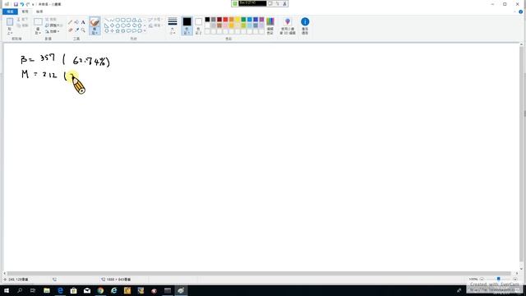
Task: Click the zoom slider handle
Action: (x=499, y=279)
